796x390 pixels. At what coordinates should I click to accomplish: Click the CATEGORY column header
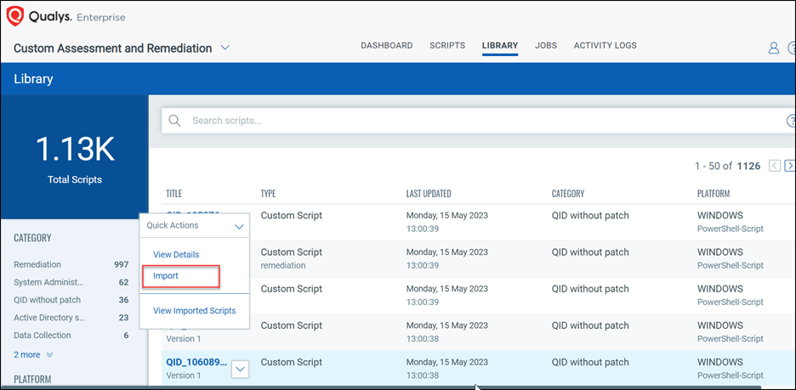tap(568, 194)
